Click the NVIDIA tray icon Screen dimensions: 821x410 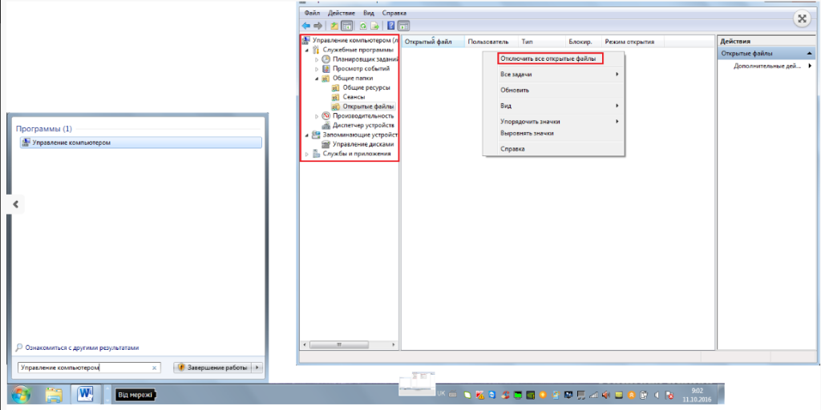(x=531, y=394)
